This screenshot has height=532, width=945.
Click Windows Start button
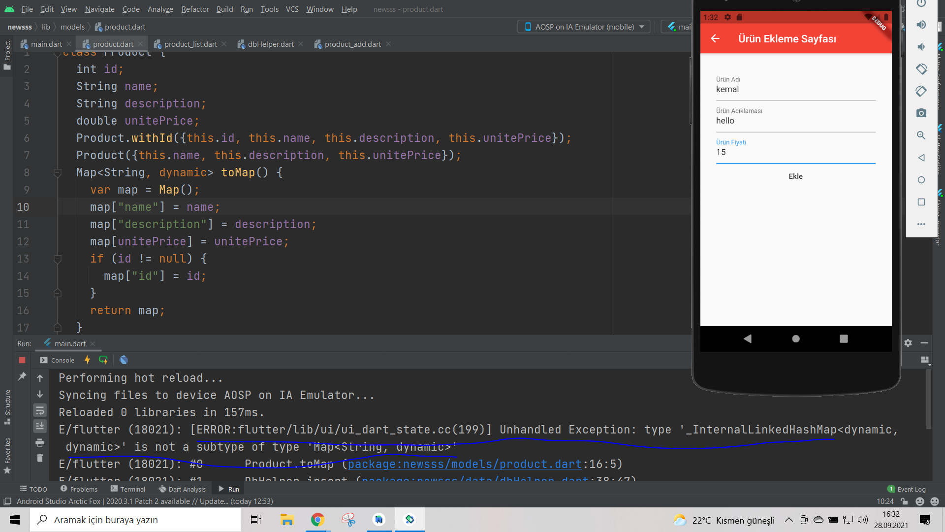coord(15,520)
